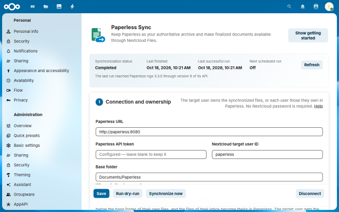Open the contacts menu icon in top bar

click(x=316, y=7)
